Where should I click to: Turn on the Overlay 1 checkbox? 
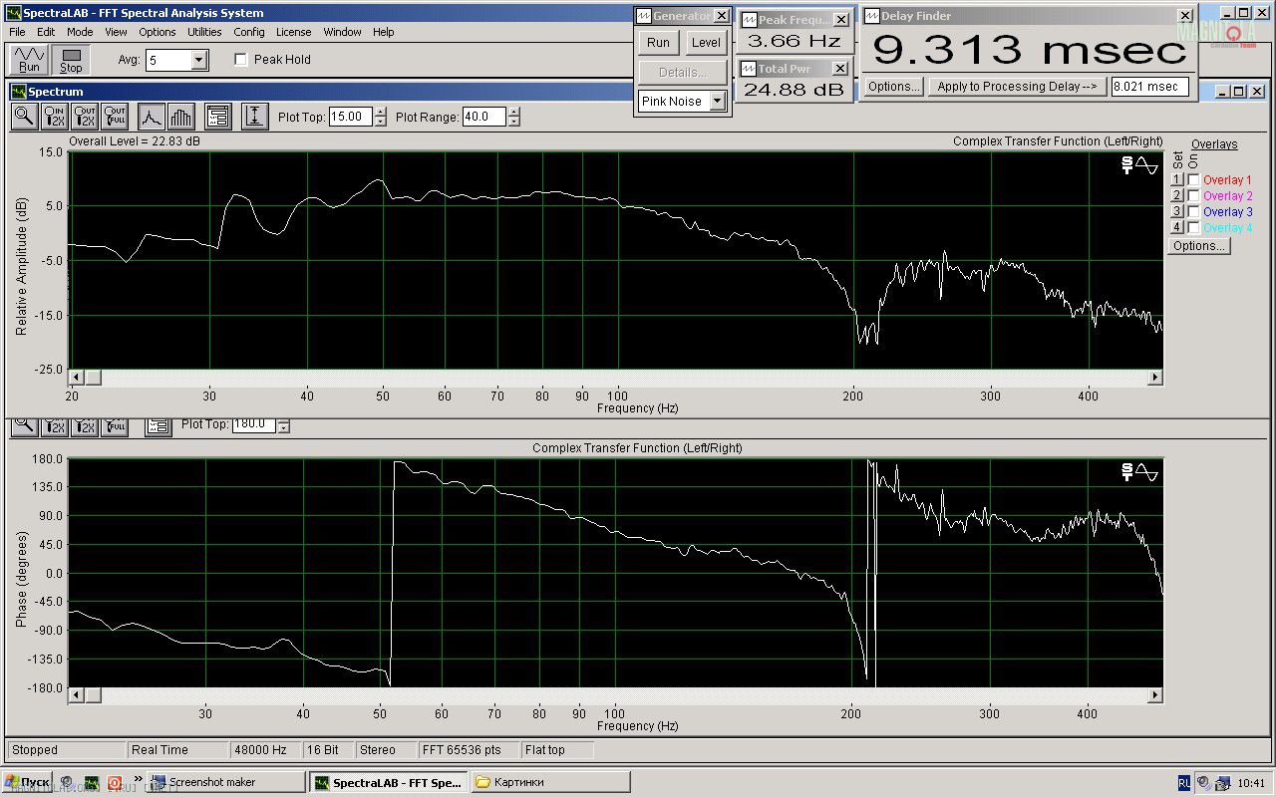[x=1193, y=180]
